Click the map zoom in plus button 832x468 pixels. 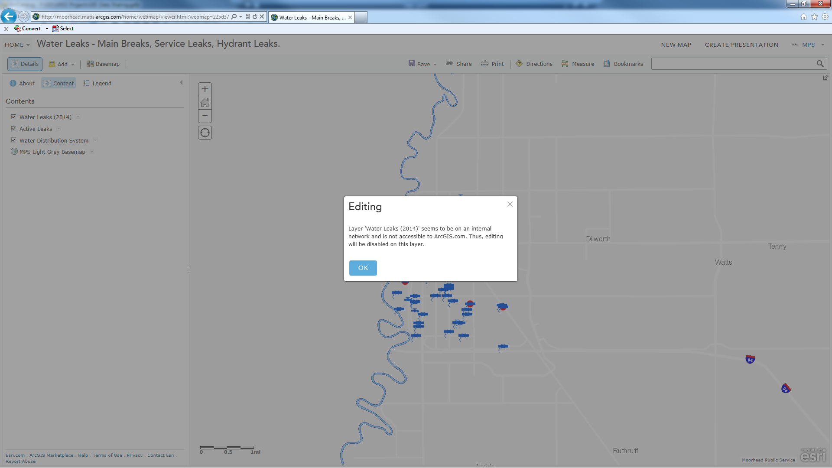click(x=205, y=89)
